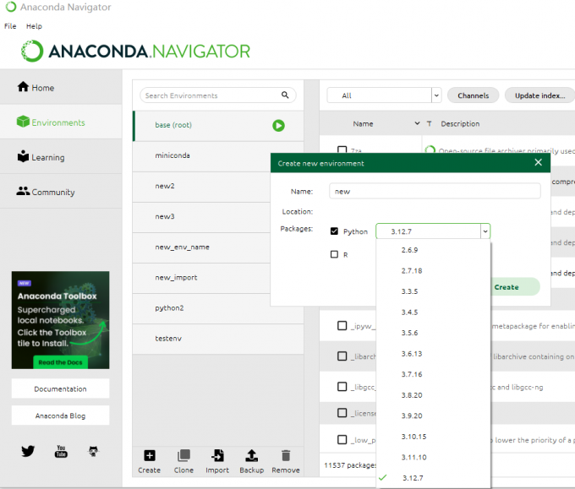
Task: Click the Name column sort chevron
Action: (x=417, y=123)
